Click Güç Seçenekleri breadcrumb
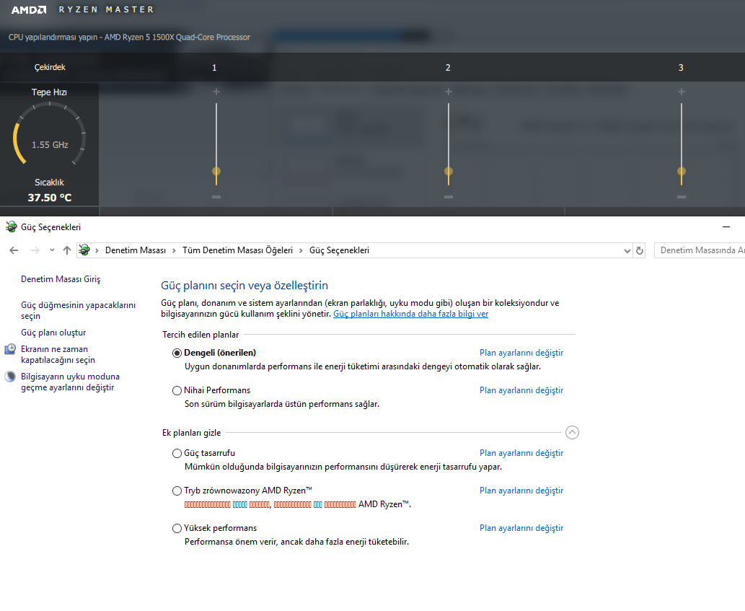The width and height of the screenshot is (745, 611). tap(339, 250)
